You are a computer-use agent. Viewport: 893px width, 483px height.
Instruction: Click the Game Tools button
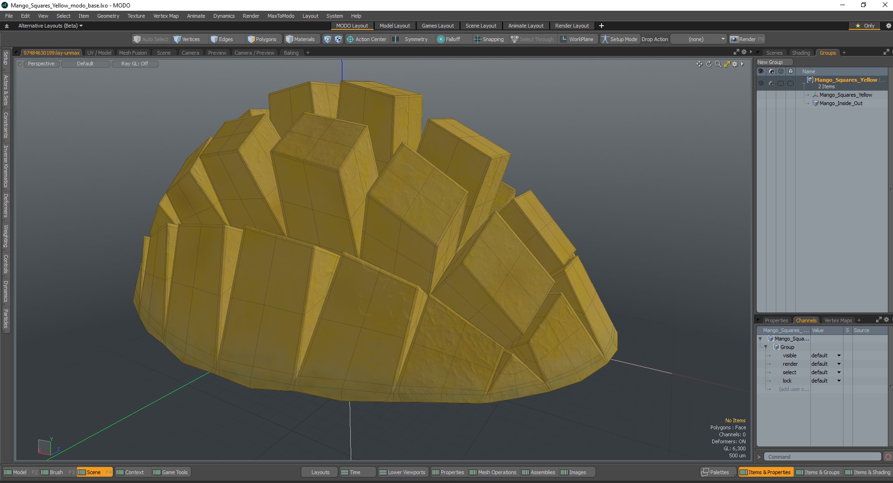(x=170, y=472)
